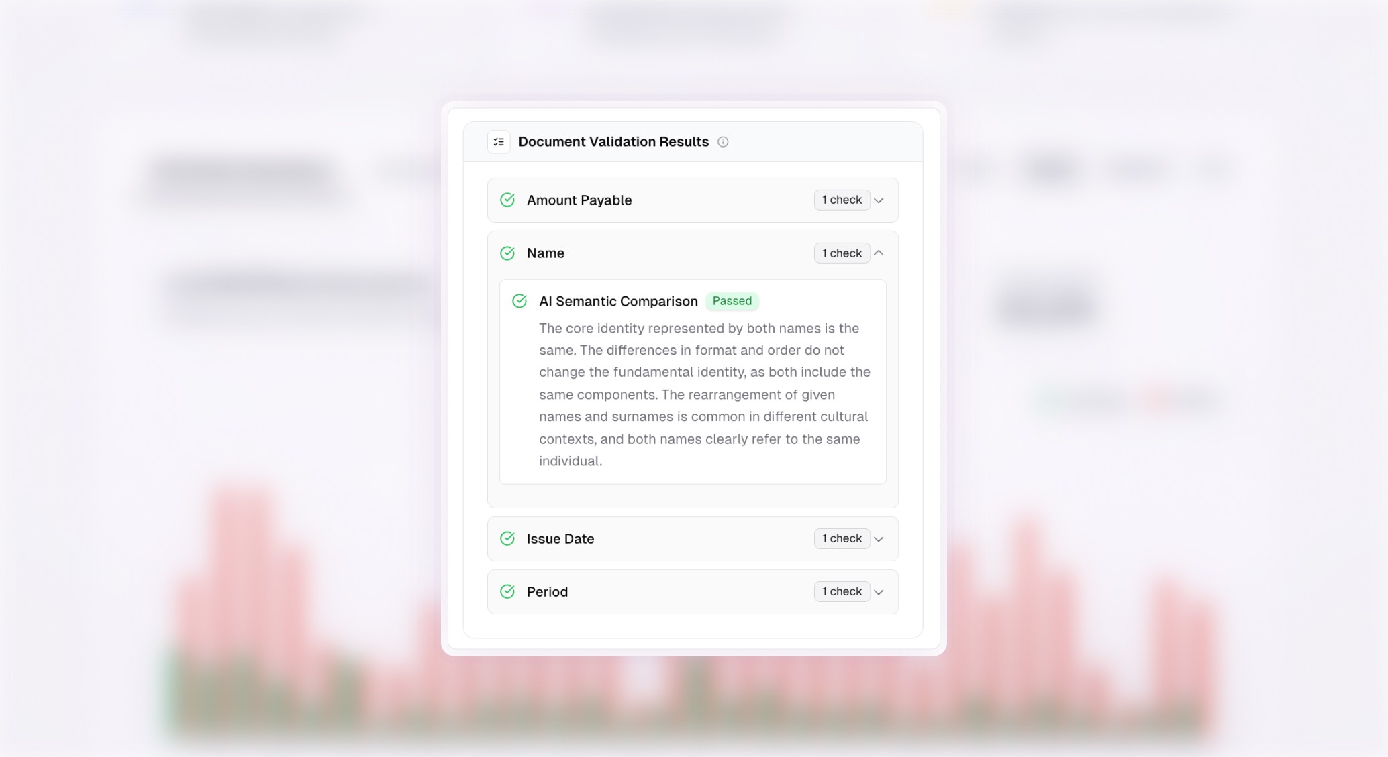
Task: Click the 1 check badge for Issue Date
Action: (x=841, y=538)
